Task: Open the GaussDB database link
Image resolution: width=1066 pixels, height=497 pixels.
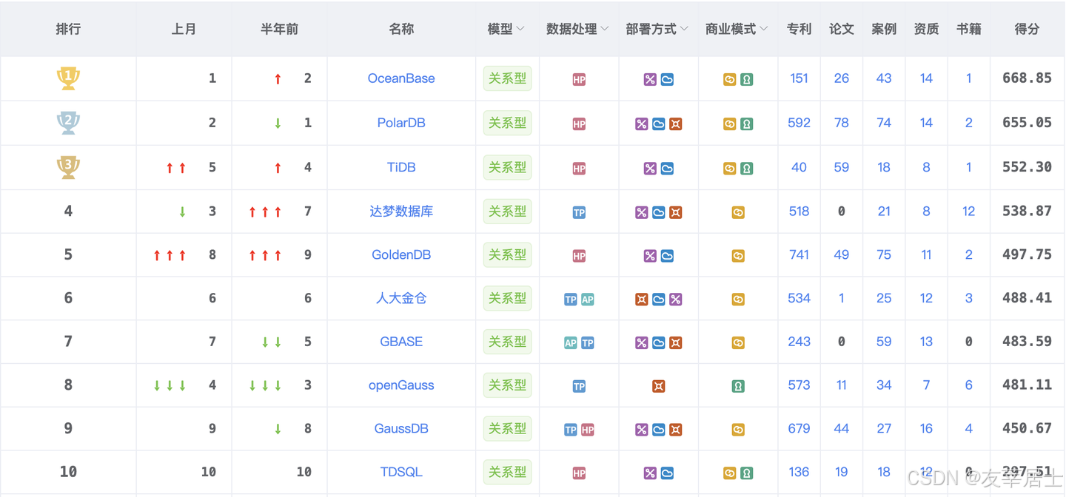Action: 401,429
